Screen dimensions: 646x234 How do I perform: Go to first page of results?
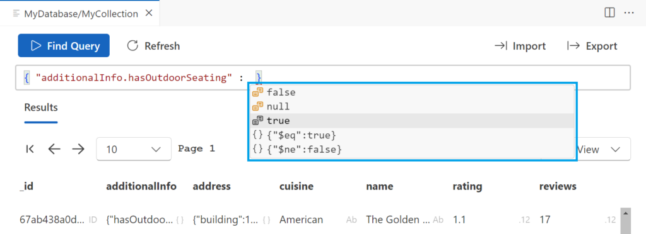click(x=30, y=149)
